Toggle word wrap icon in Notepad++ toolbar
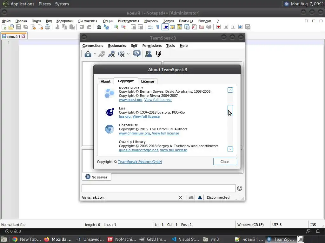 point(150,27)
